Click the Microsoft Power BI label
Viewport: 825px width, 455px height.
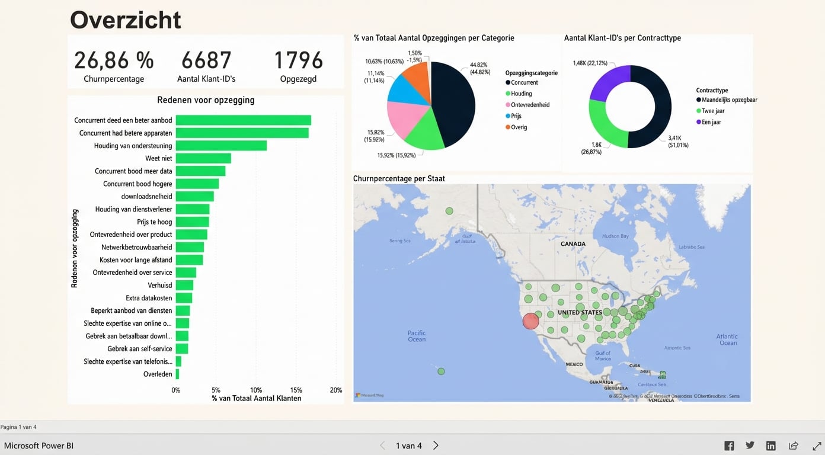[39, 446]
